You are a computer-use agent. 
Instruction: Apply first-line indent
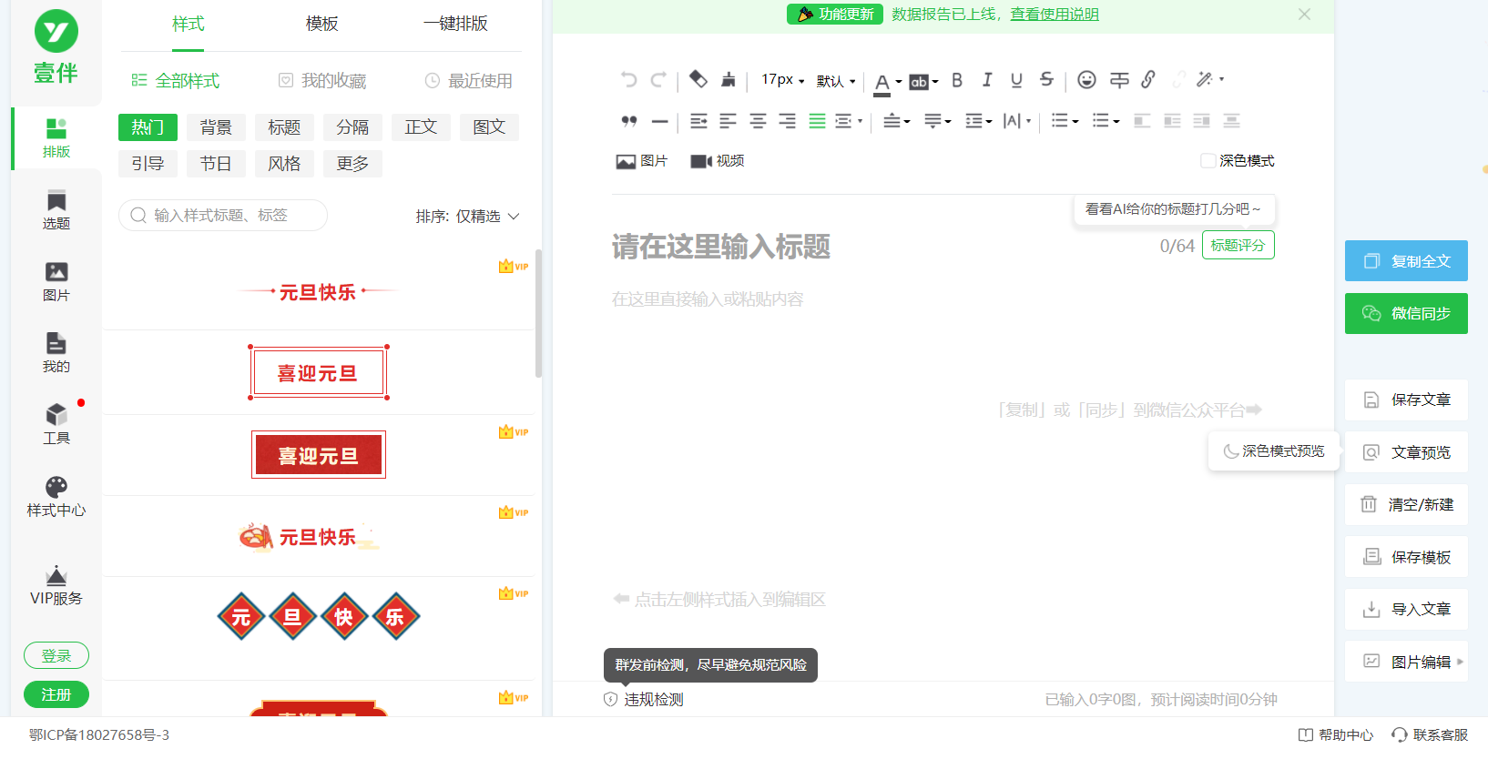coord(698,121)
